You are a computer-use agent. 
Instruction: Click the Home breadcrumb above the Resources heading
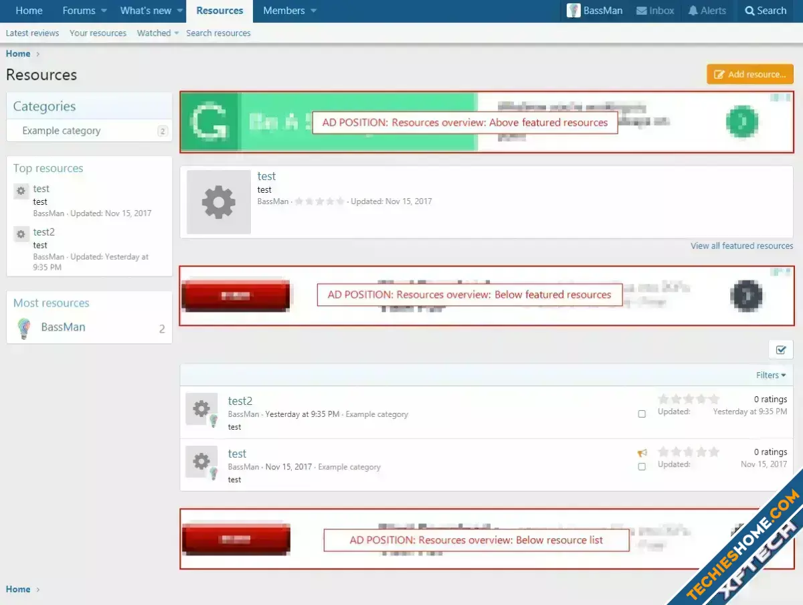pos(18,54)
